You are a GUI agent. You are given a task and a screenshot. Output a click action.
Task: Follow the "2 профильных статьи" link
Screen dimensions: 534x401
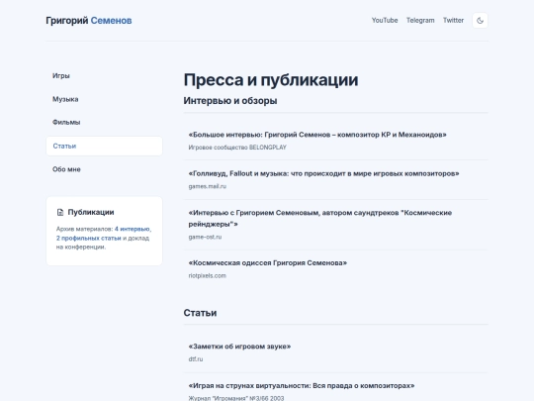(x=89, y=238)
